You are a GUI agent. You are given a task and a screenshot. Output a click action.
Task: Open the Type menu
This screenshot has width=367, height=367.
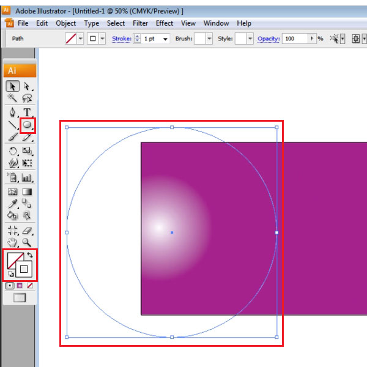[92, 23]
